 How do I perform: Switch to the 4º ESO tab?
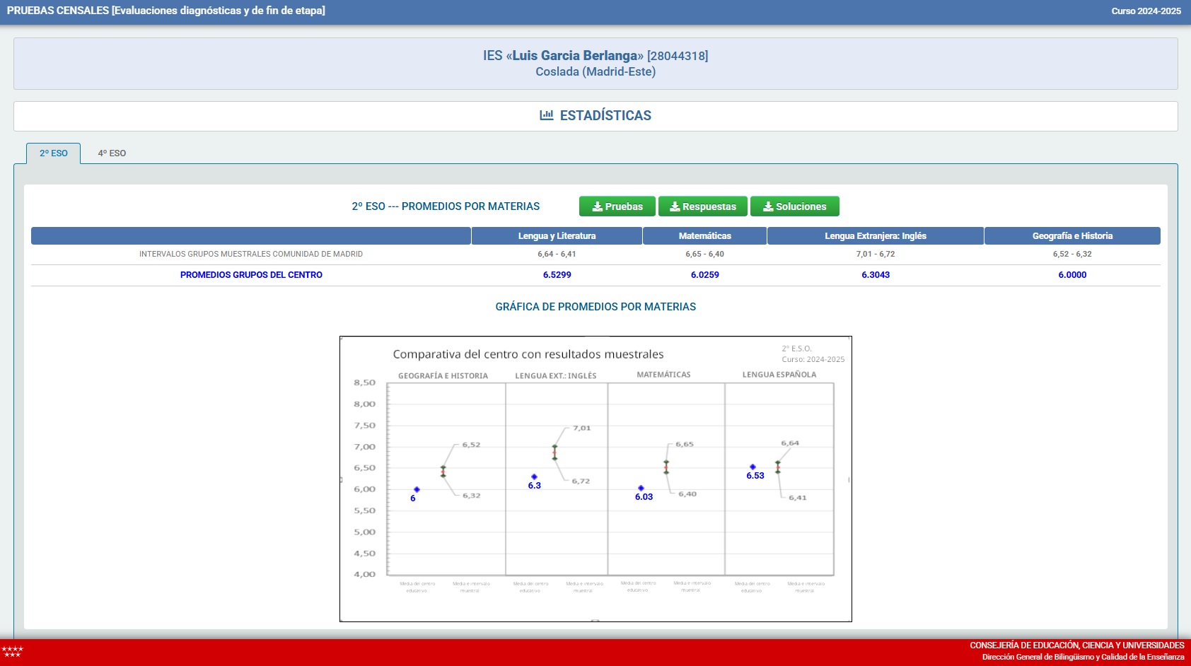coord(112,153)
